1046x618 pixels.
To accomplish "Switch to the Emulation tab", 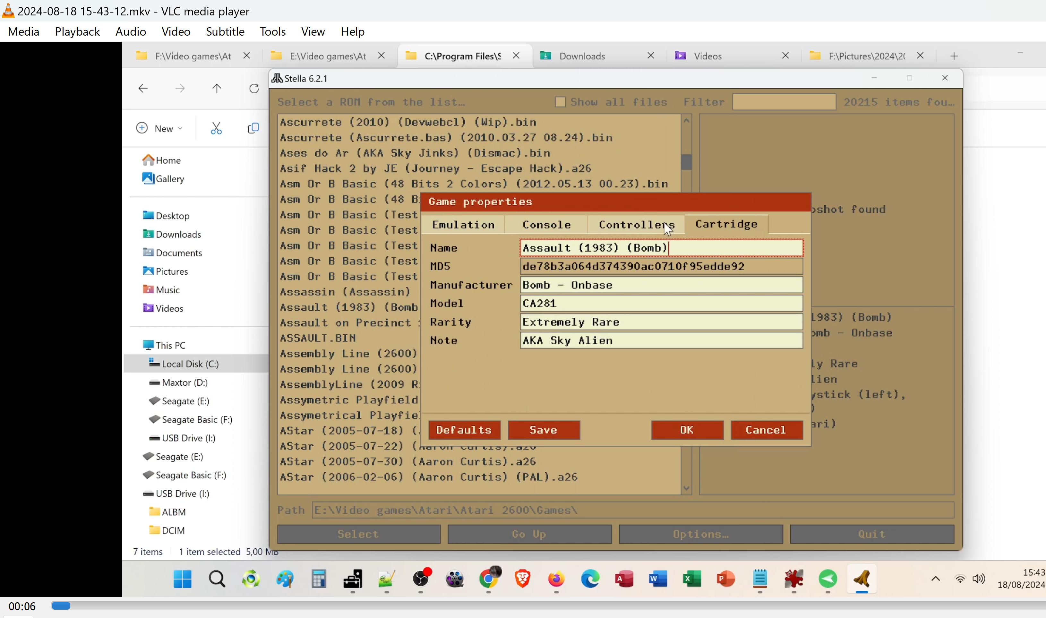I will tap(463, 225).
